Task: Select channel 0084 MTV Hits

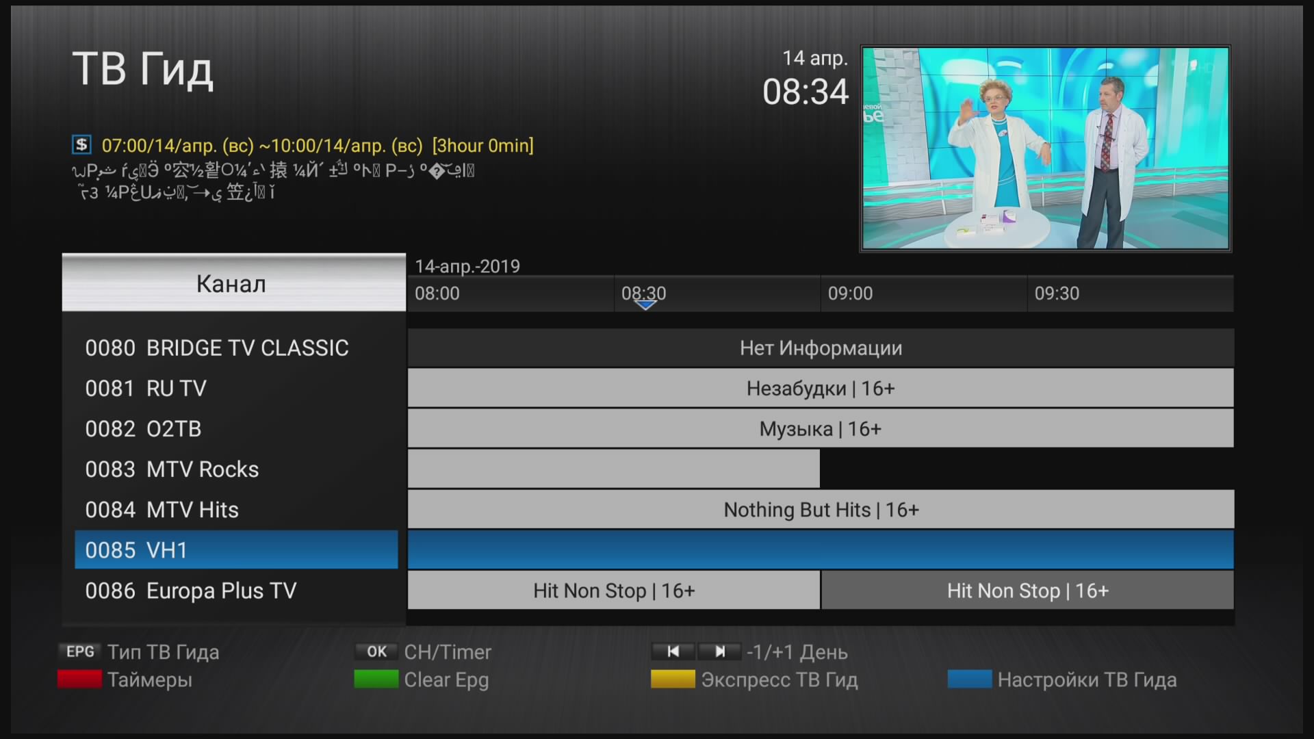Action: click(x=236, y=509)
